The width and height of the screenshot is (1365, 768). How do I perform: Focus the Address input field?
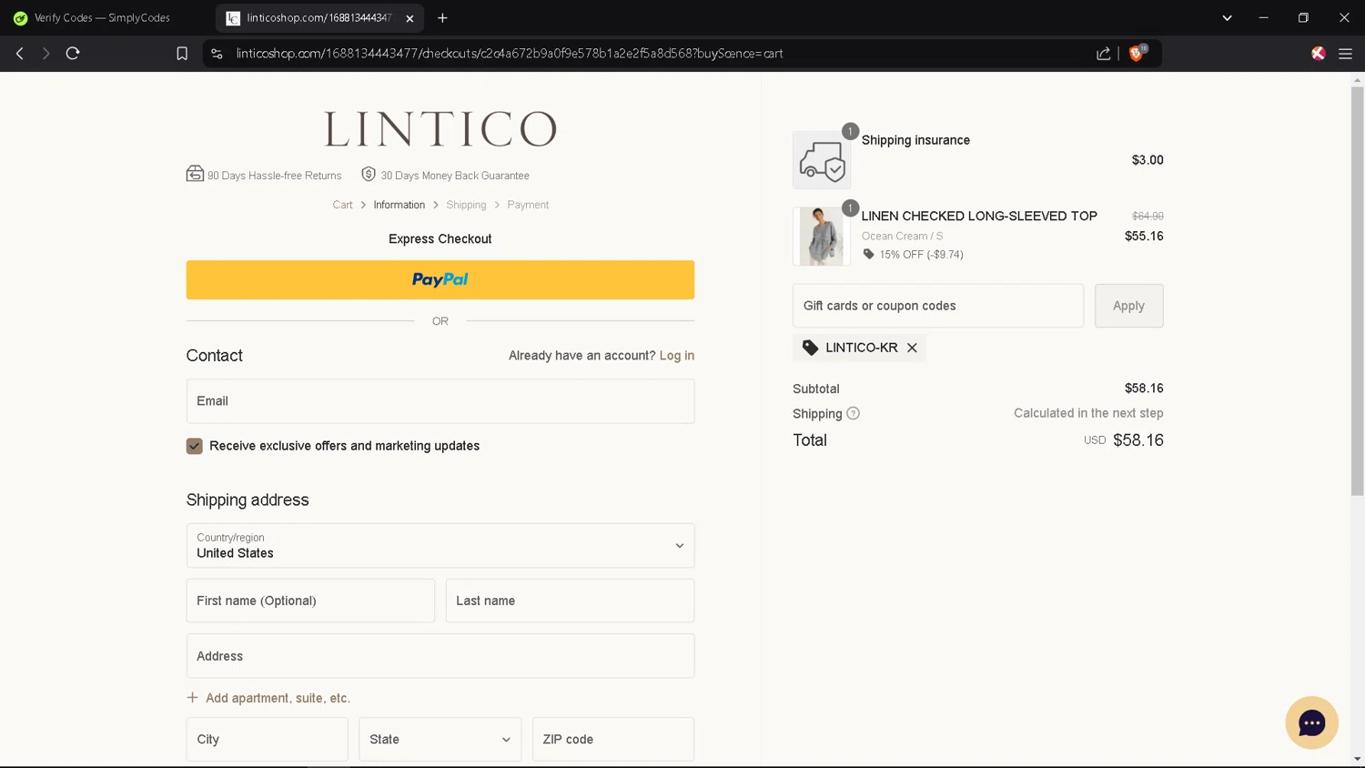[440, 656]
